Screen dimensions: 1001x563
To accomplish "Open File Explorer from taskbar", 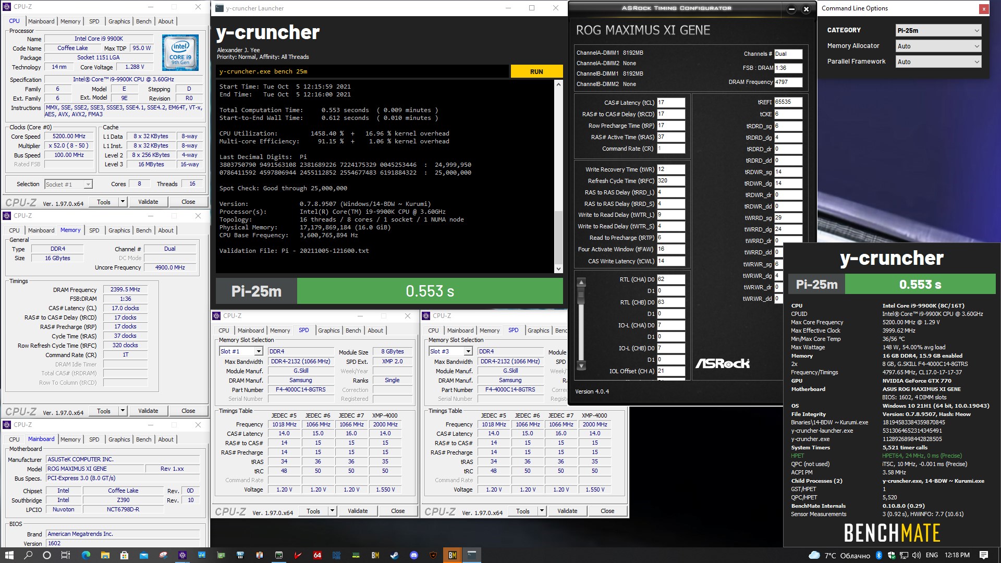I will [x=105, y=555].
